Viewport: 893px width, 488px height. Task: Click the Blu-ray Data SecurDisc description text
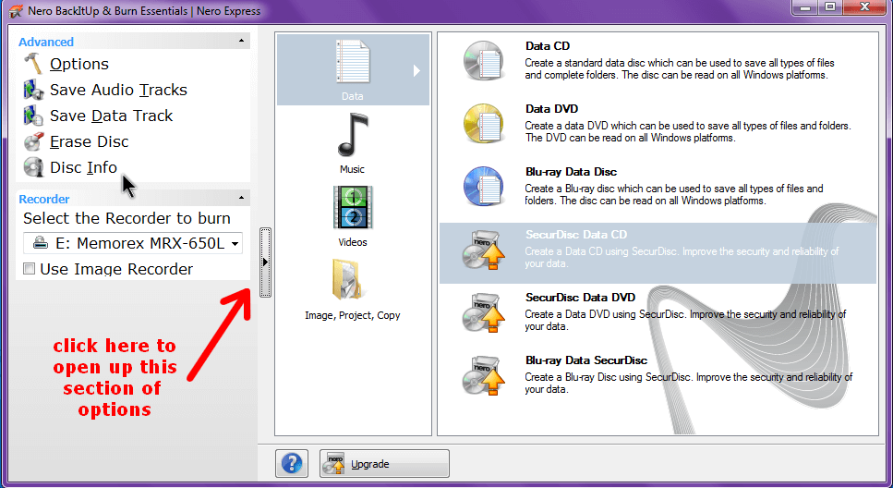[x=689, y=384]
